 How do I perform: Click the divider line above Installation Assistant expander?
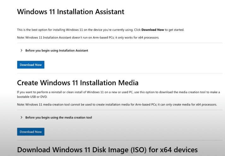(x=120, y=43)
